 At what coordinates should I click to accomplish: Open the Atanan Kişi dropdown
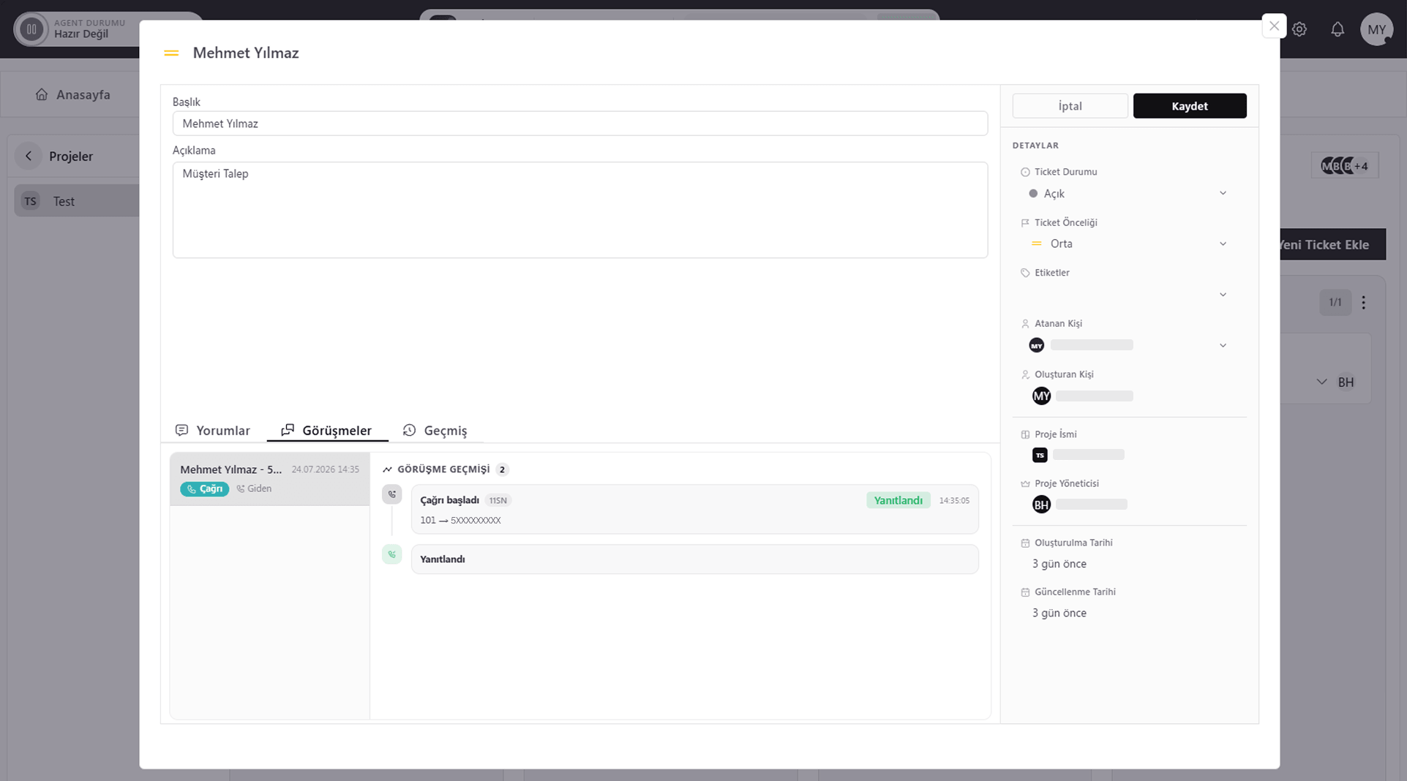[x=1128, y=345]
